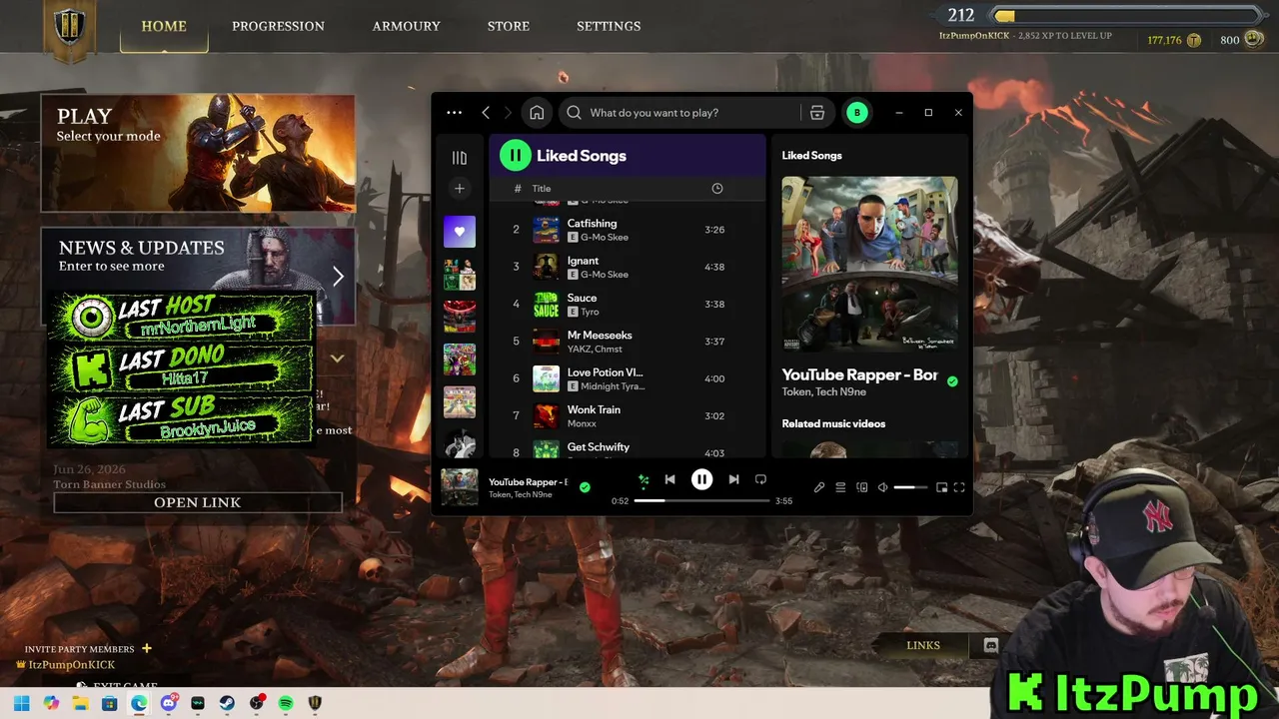This screenshot has height=719, width=1279.
Task: Switch to the Armoury tab
Action: coord(406,26)
